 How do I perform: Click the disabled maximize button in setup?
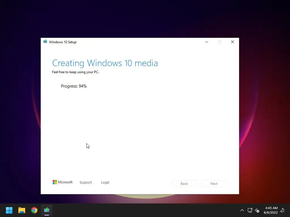[219, 42]
